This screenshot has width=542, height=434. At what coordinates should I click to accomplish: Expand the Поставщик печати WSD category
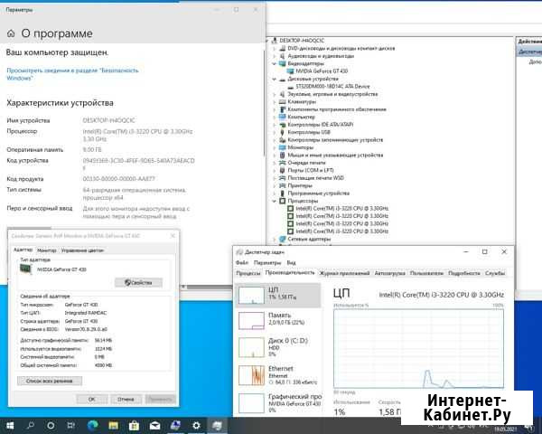point(275,178)
